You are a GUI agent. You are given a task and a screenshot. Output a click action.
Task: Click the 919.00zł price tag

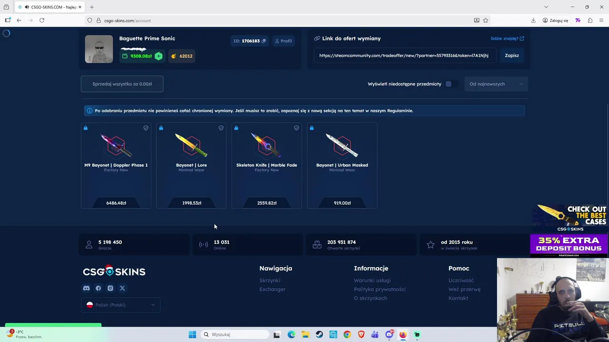[x=342, y=203]
